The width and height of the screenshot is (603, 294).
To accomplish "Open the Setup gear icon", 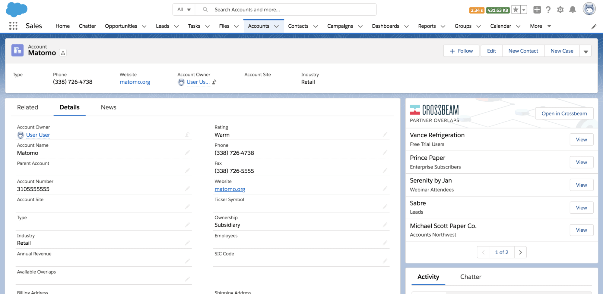I will [x=560, y=10].
